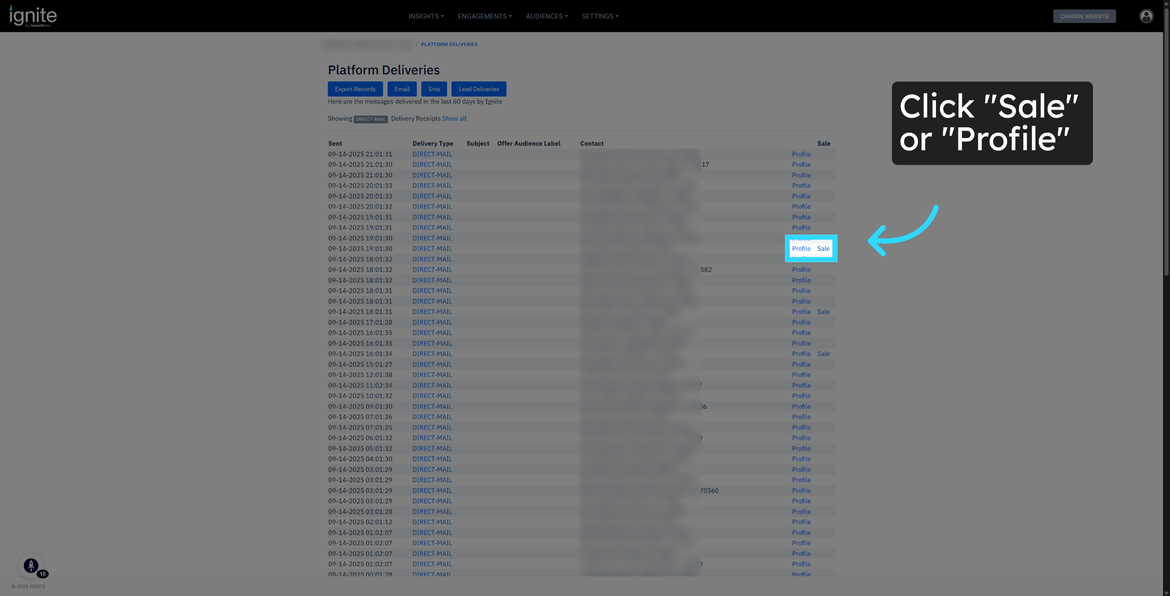Click the highlighted Profile link

[x=801, y=249]
